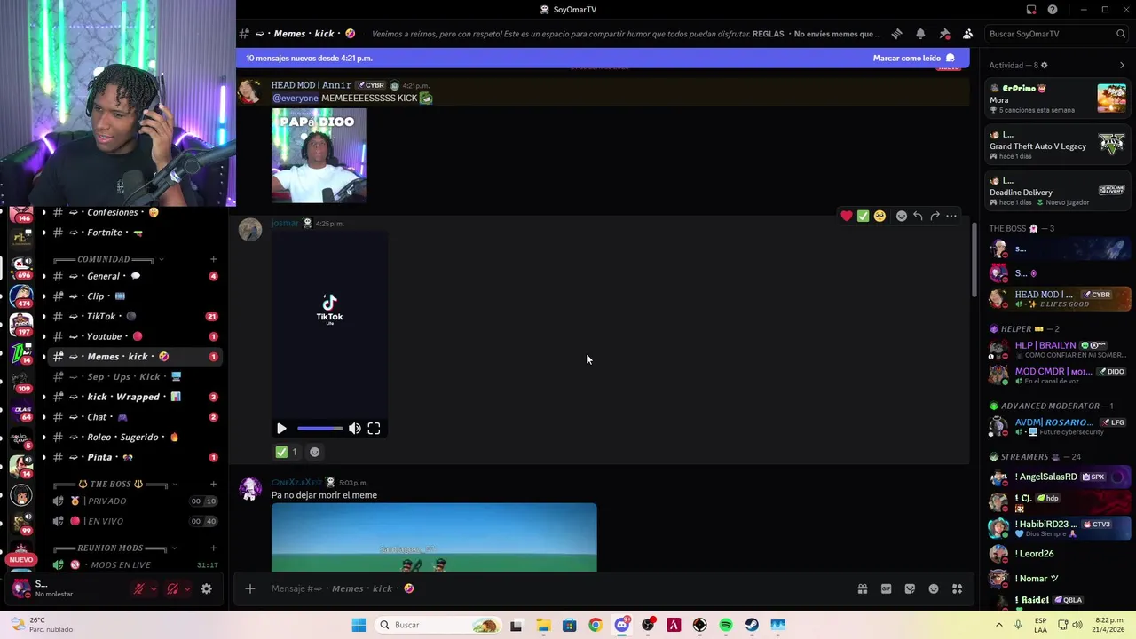1136x639 pixels.
Task: Click Marcar como leído button
Action: click(913, 58)
